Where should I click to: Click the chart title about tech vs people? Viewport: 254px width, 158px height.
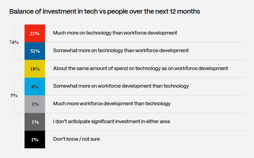(x=104, y=11)
